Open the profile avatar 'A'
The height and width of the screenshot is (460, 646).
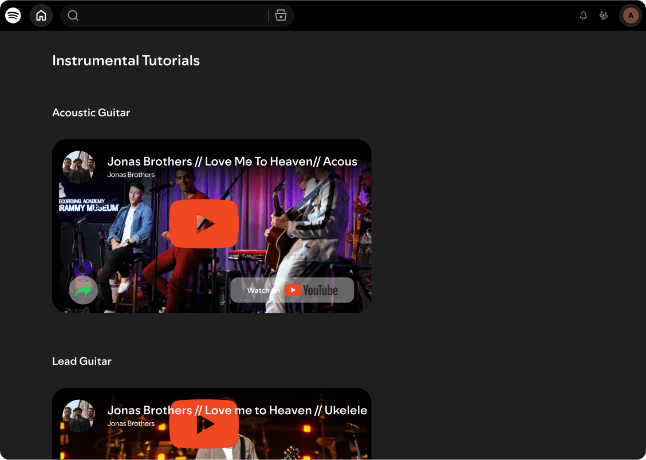pos(631,15)
